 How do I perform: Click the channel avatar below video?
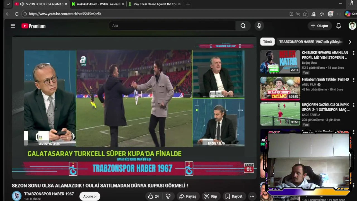[x=16, y=196]
